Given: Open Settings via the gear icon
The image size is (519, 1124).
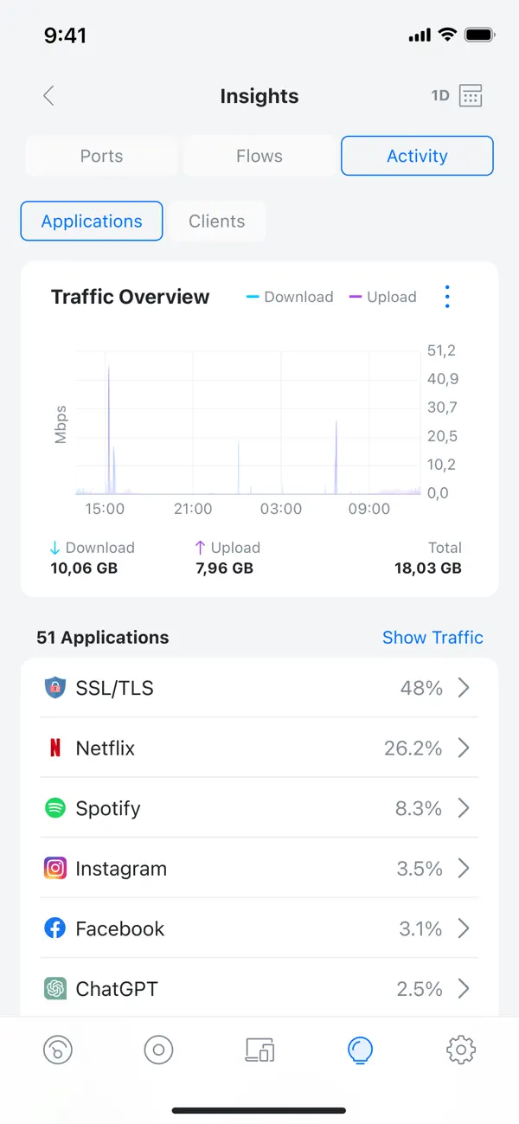Looking at the screenshot, I should pyautogui.click(x=460, y=1050).
